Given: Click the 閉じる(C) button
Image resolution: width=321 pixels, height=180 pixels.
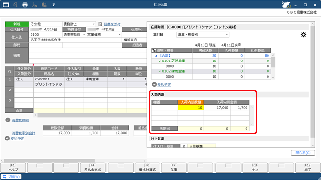Looking at the screenshot, I should 303,153.
